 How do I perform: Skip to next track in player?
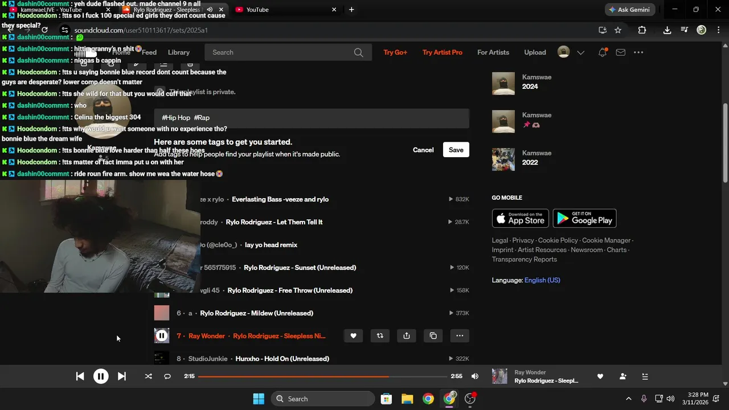[x=121, y=376]
